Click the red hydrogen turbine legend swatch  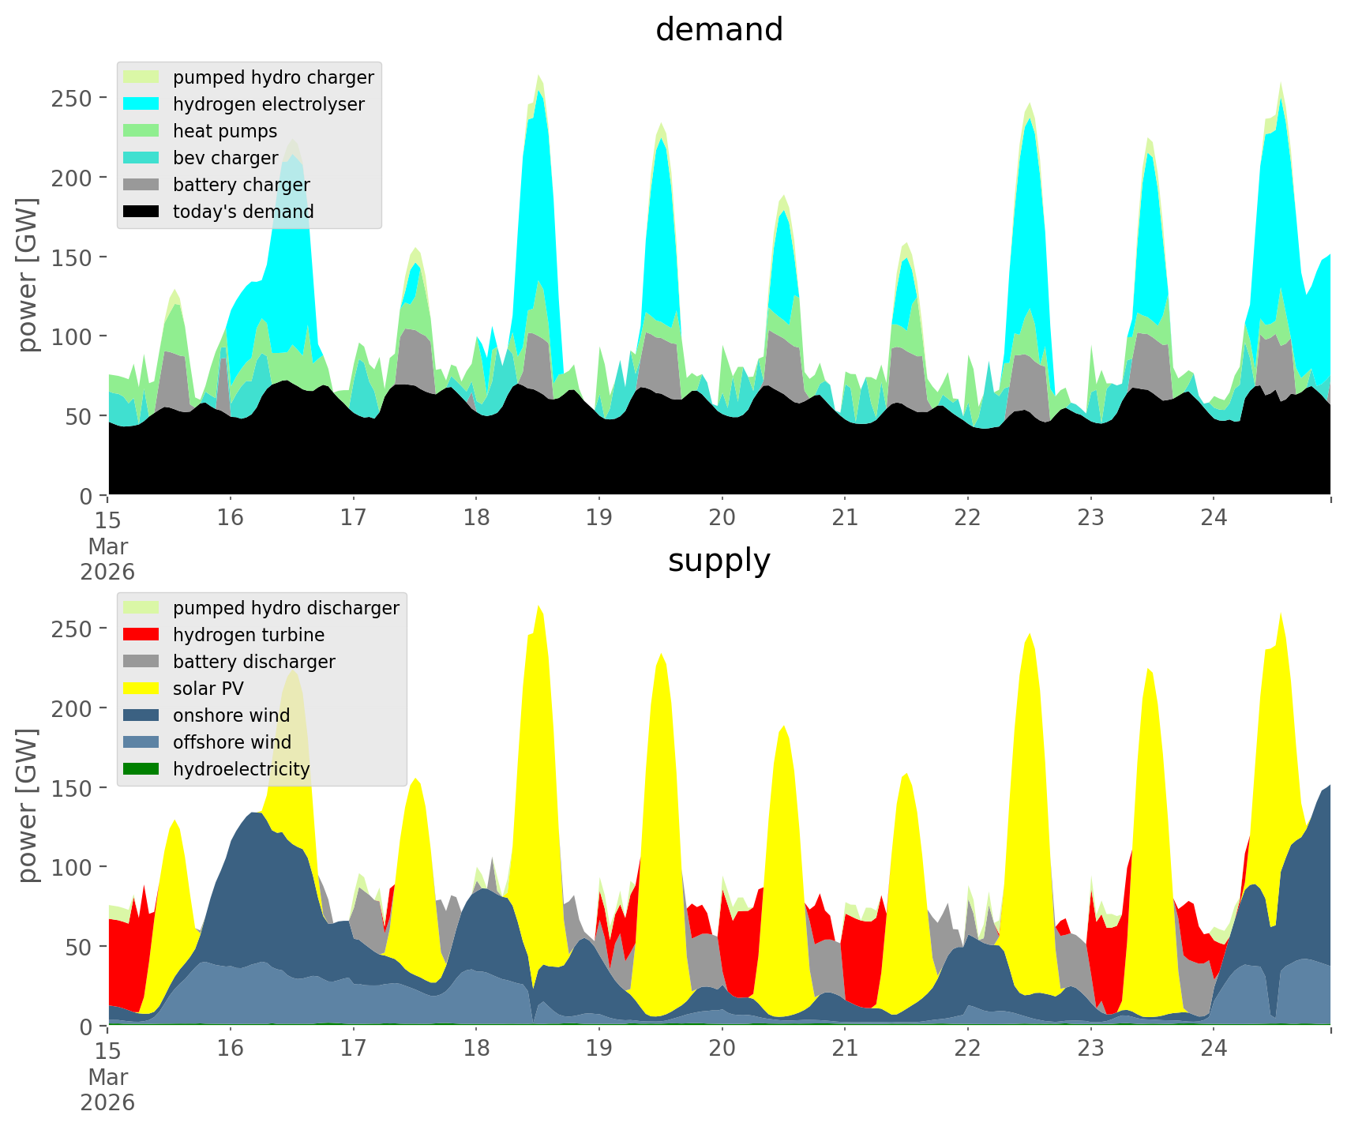click(x=142, y=635)
